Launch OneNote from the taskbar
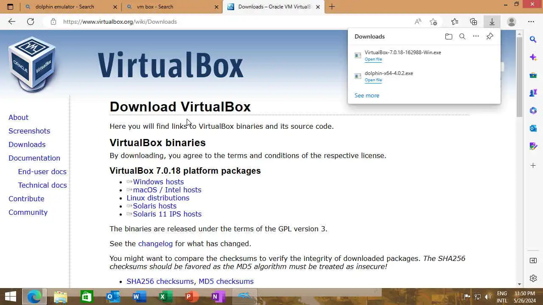 (218, 297)
